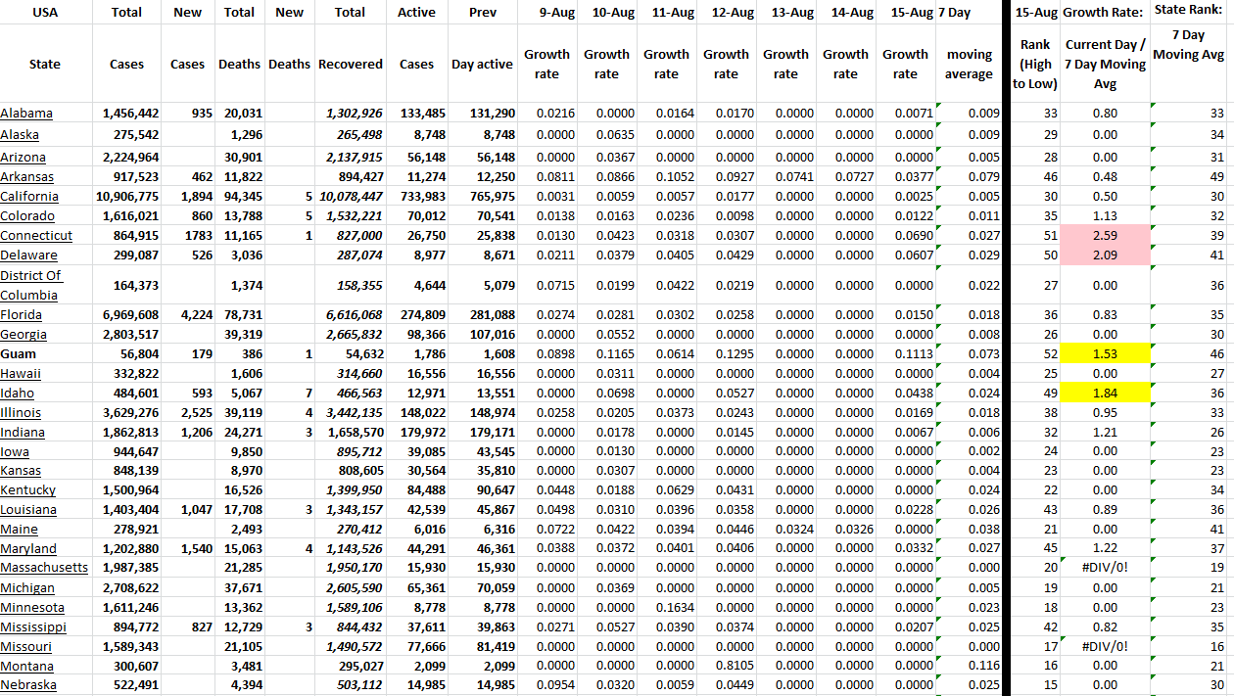Select the yellow 1.53 Guam cell
This screenshot has height=696, width=1234.
[x=1105, y=353]
